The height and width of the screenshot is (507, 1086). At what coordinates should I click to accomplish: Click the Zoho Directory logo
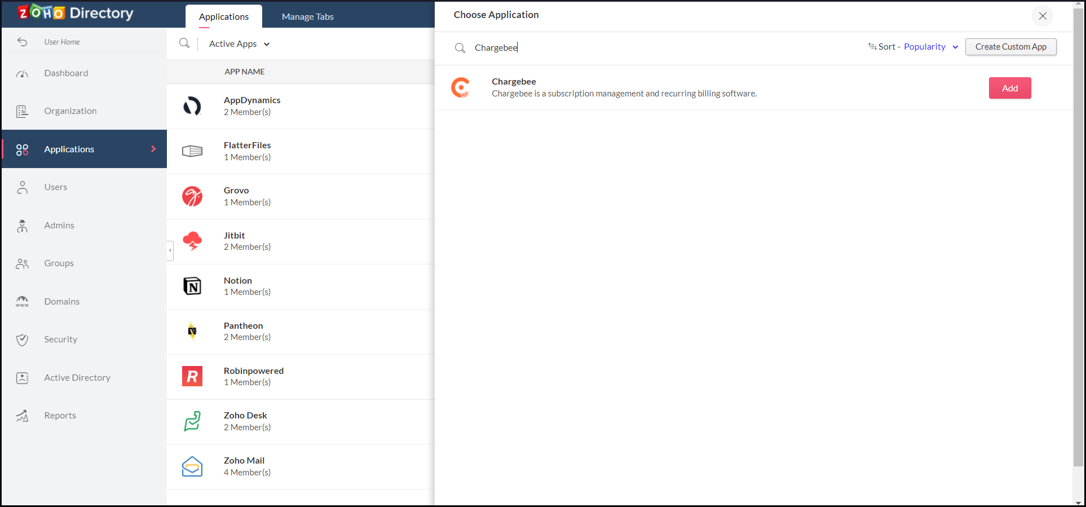pos(76,12)
